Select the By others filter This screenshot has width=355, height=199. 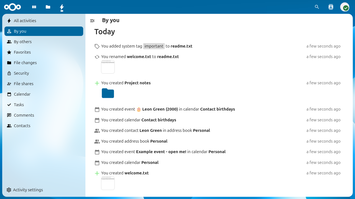tap(23, 42)
